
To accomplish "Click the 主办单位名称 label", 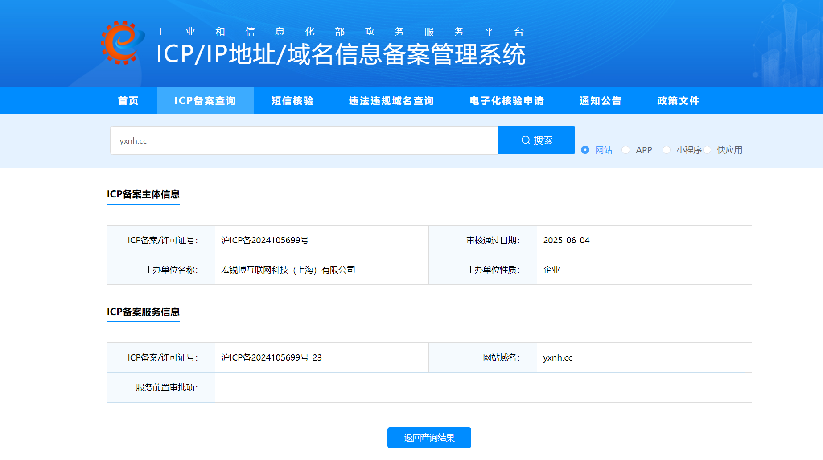I will coord(171,270).
